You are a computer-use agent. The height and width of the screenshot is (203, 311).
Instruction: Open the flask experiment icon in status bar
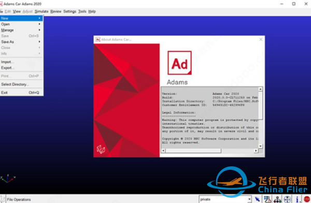click(267, 199)
